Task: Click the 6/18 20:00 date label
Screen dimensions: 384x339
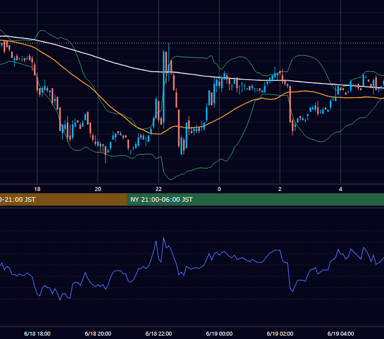Action: coord(98,333)
